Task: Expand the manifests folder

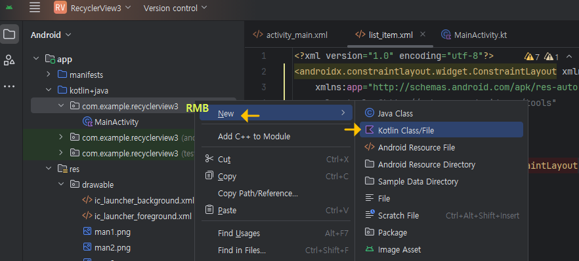Action: [x=49, y=75]
